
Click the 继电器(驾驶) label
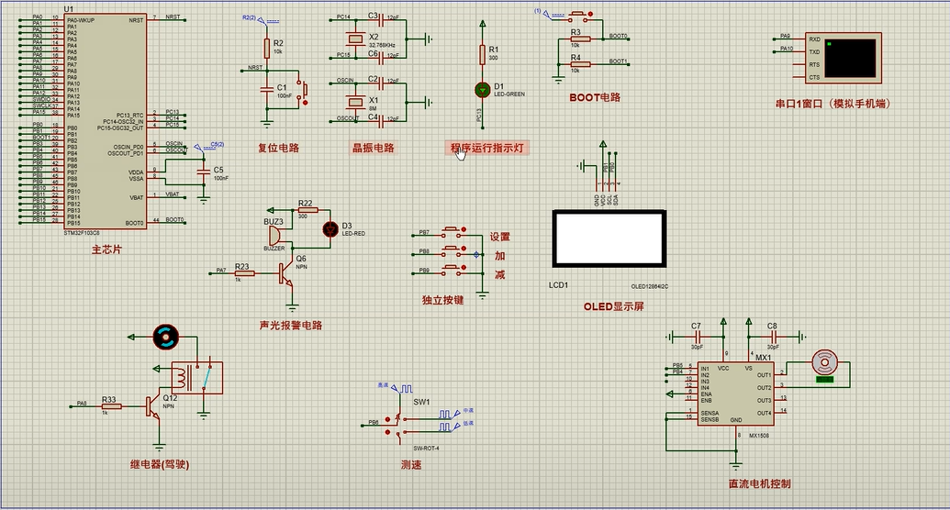(x=160, y=464)
